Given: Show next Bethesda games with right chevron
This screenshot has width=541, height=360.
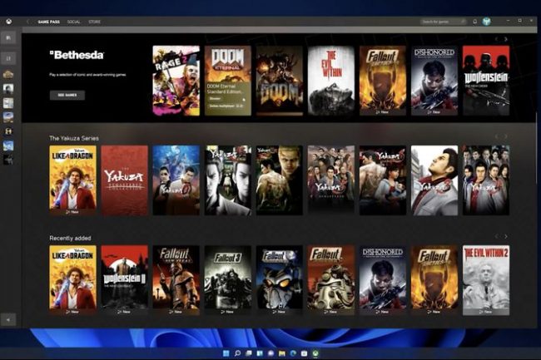Looking at the screenshot, I should pos(506,39).
